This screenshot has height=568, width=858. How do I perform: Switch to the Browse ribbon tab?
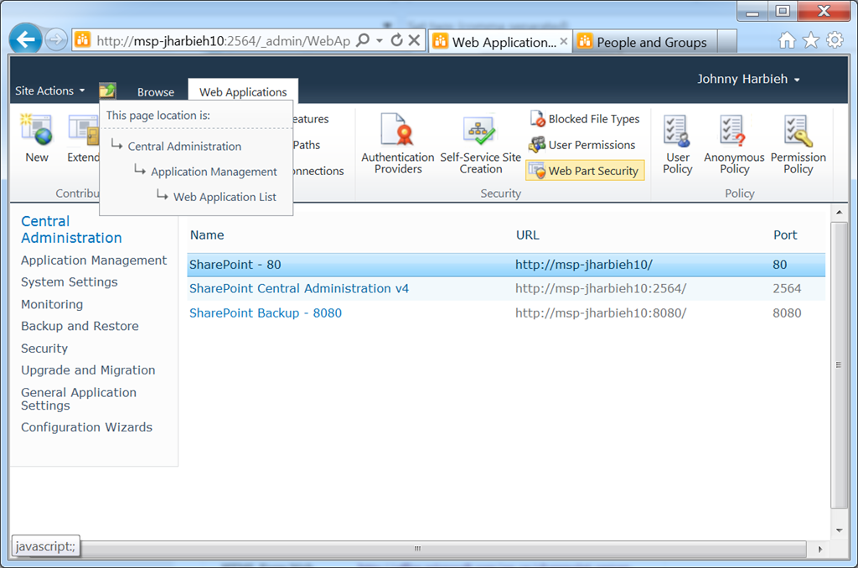pos(156,92)
